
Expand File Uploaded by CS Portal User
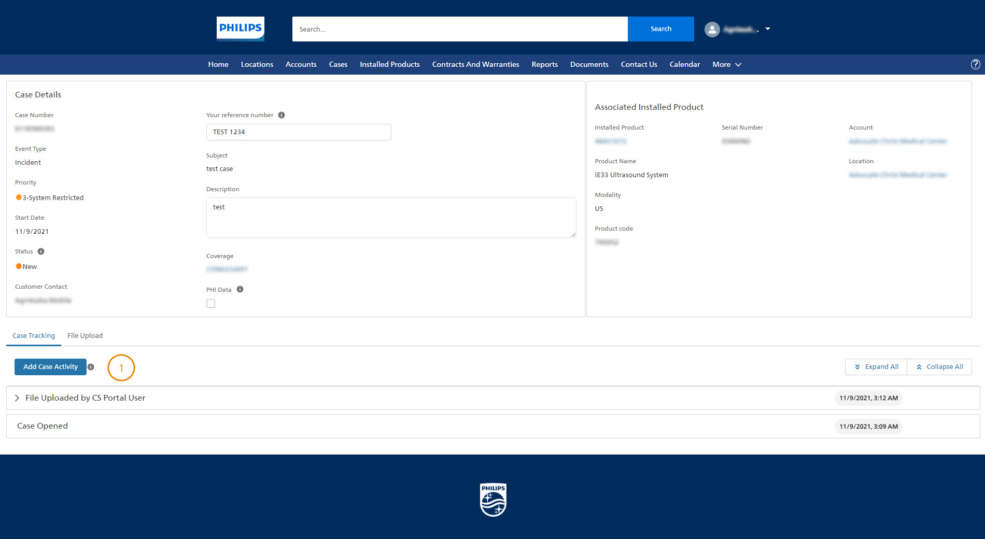(17, 398)
